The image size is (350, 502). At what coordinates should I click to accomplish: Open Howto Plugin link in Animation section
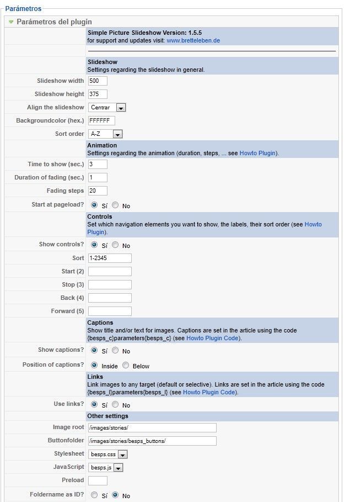click(x=257, y=153)
